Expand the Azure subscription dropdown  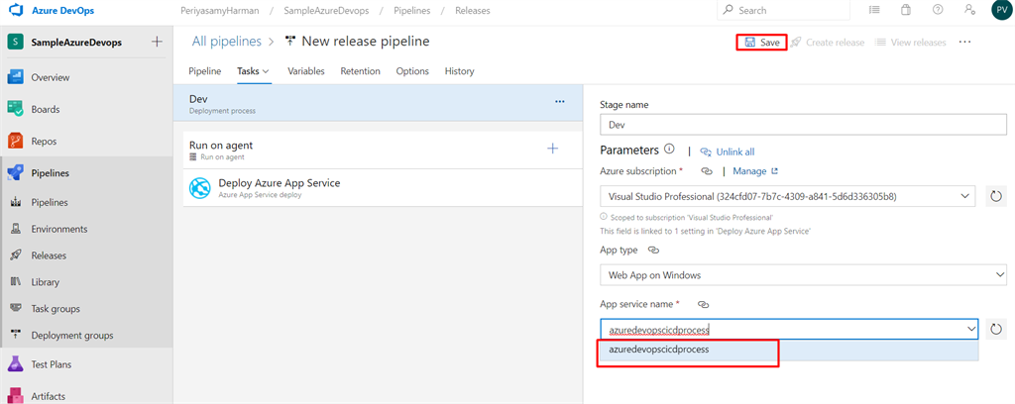click(966, 196)
